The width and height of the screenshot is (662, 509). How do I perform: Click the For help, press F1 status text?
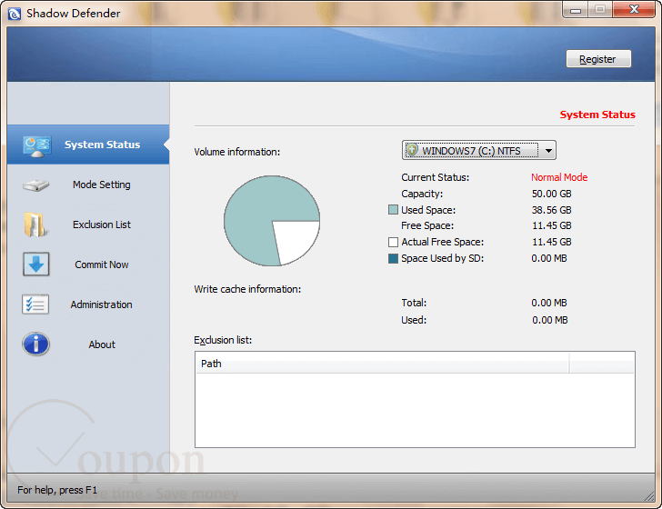[x=57, y=490]
